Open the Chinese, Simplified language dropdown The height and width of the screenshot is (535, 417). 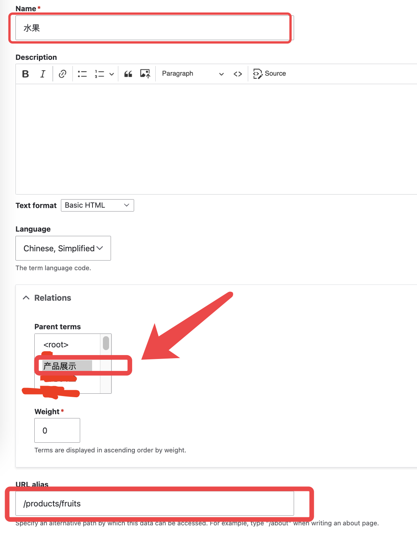coord(63,248)
